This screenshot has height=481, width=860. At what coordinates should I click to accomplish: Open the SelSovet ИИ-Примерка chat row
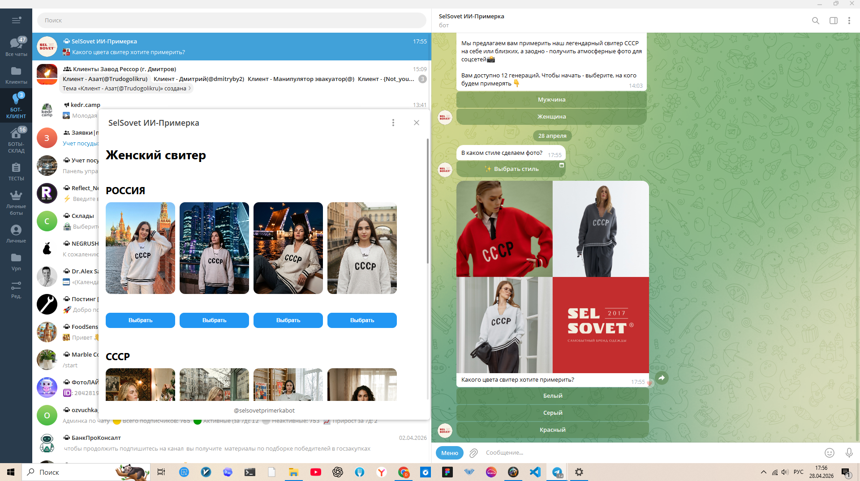(232, 47)
